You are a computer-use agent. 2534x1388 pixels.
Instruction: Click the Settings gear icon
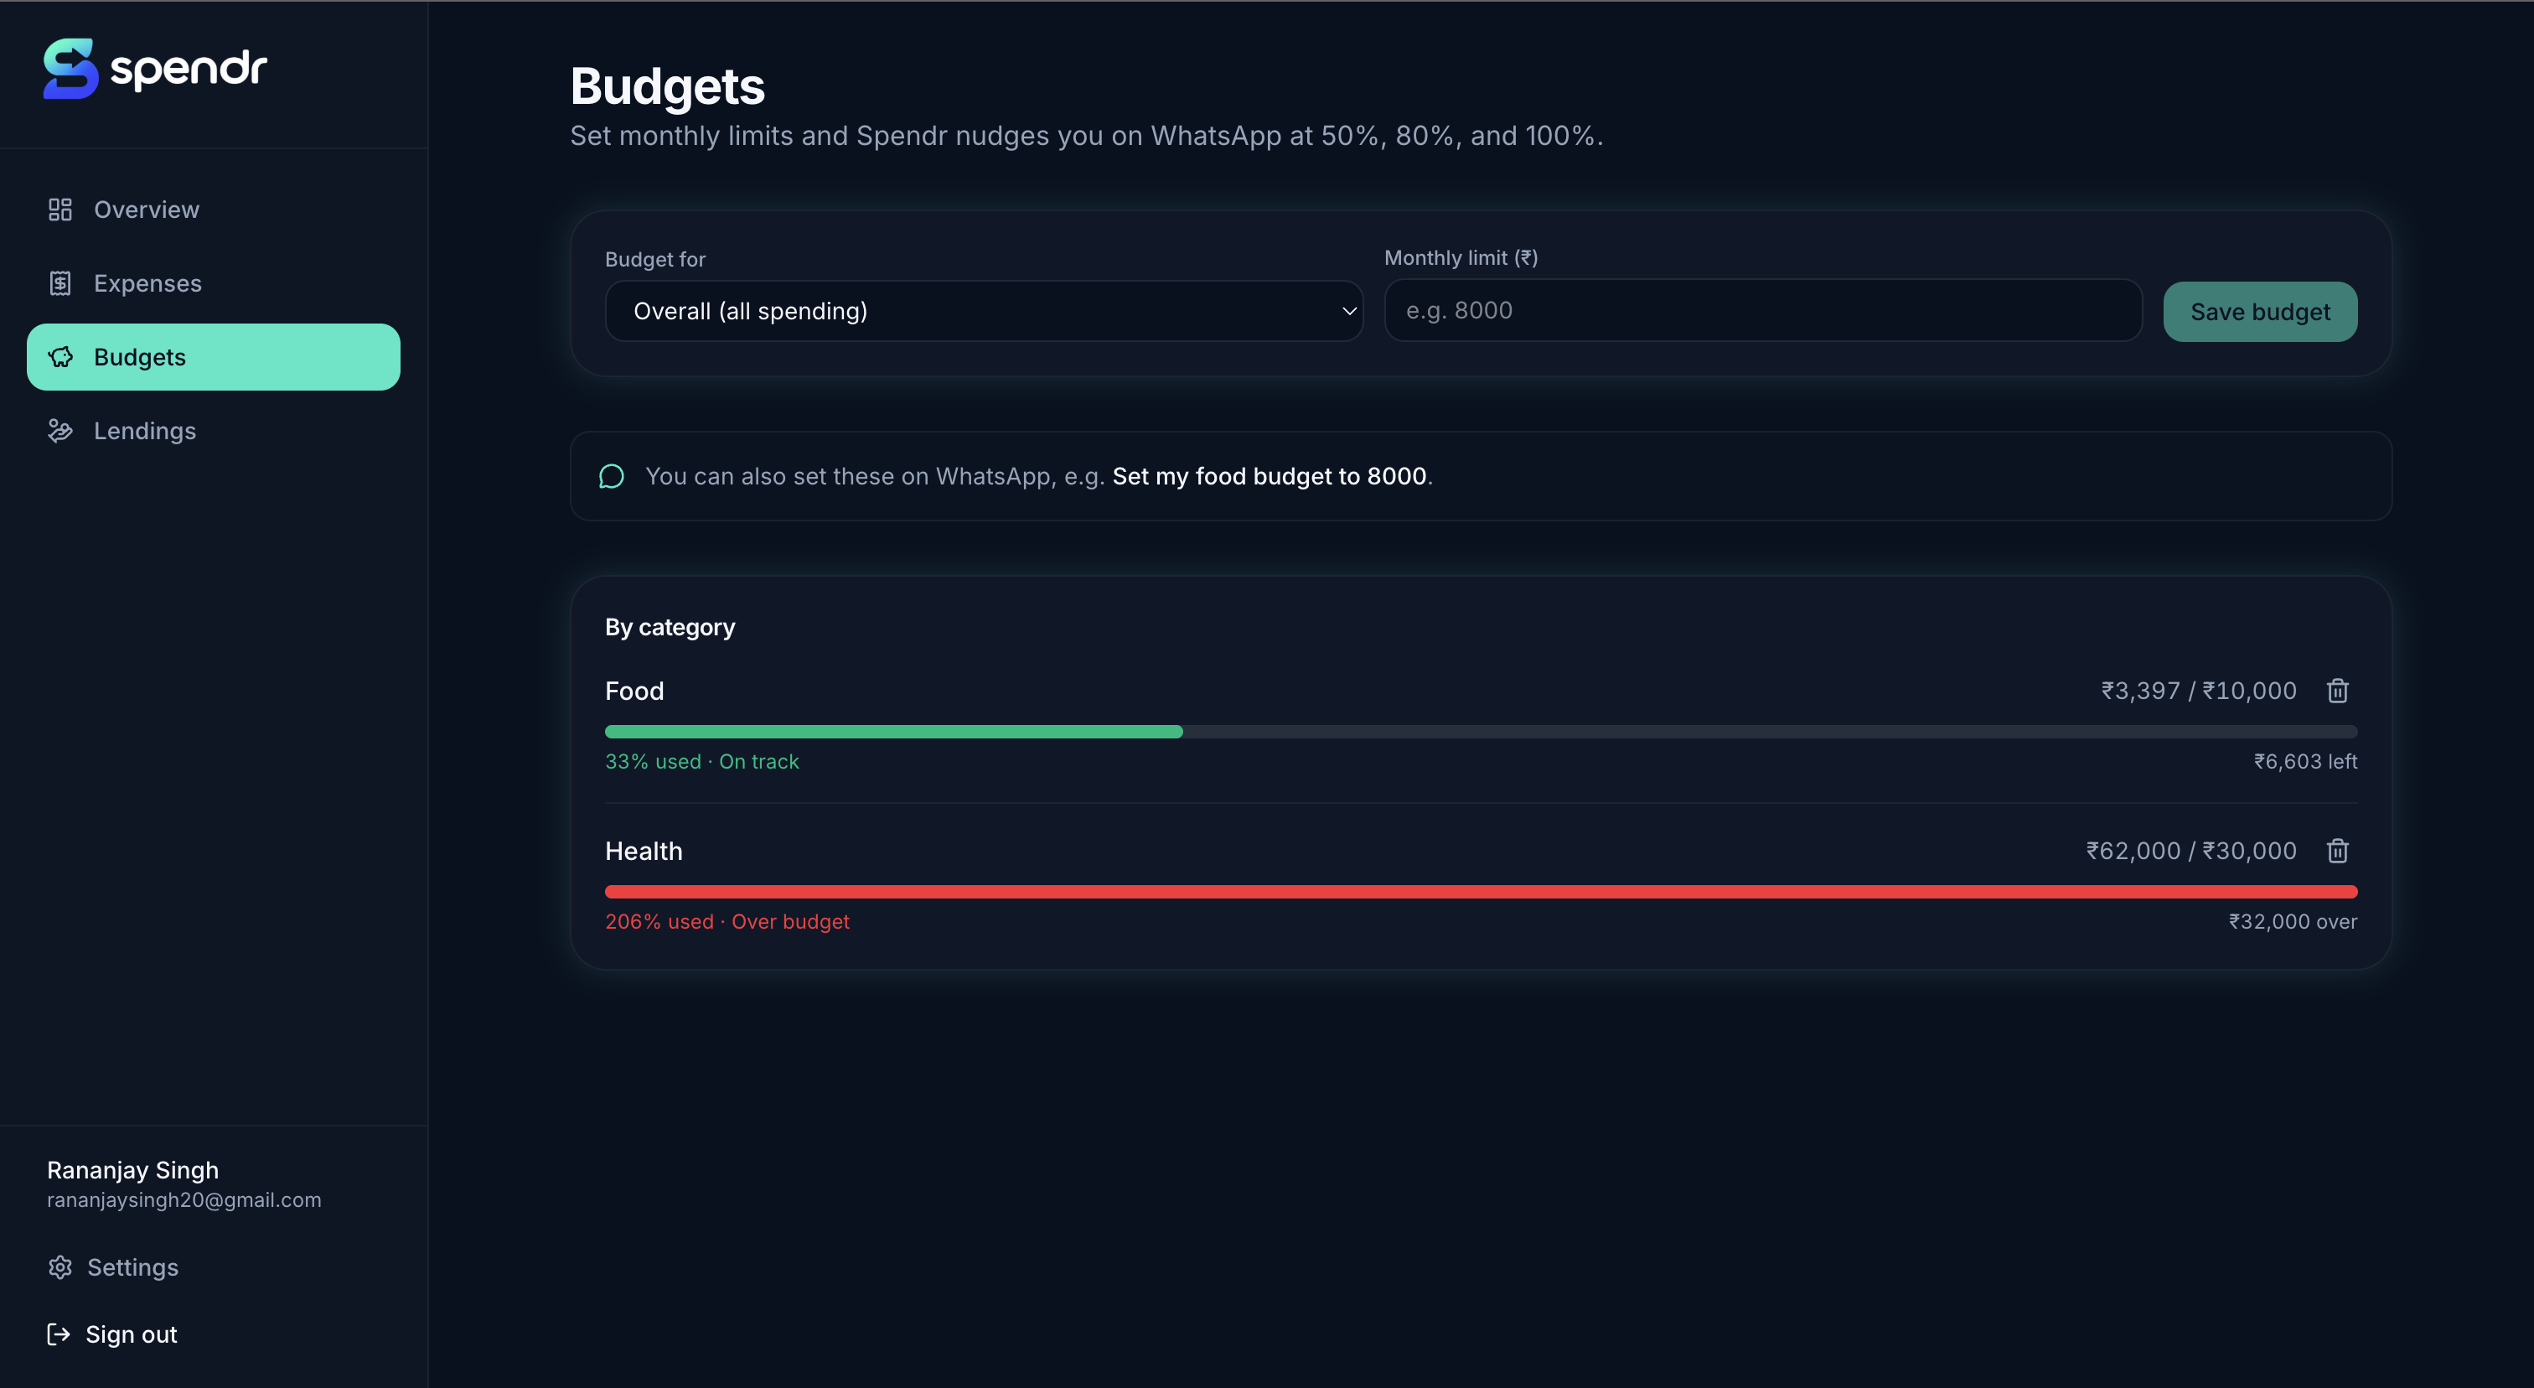pos(60,1267)
